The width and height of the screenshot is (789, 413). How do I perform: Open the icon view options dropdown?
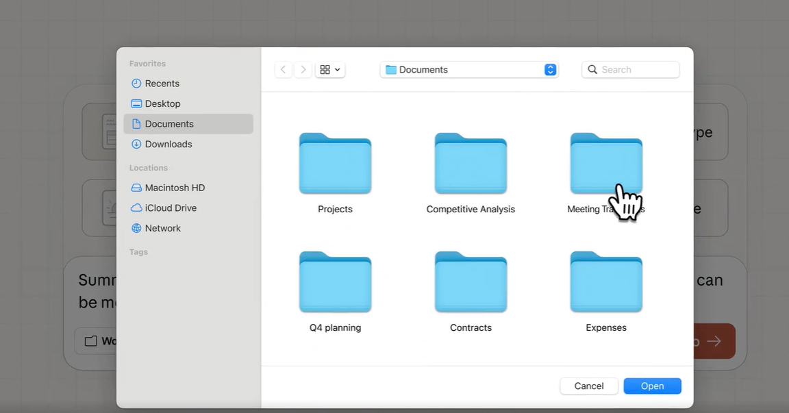coord(330,70)
